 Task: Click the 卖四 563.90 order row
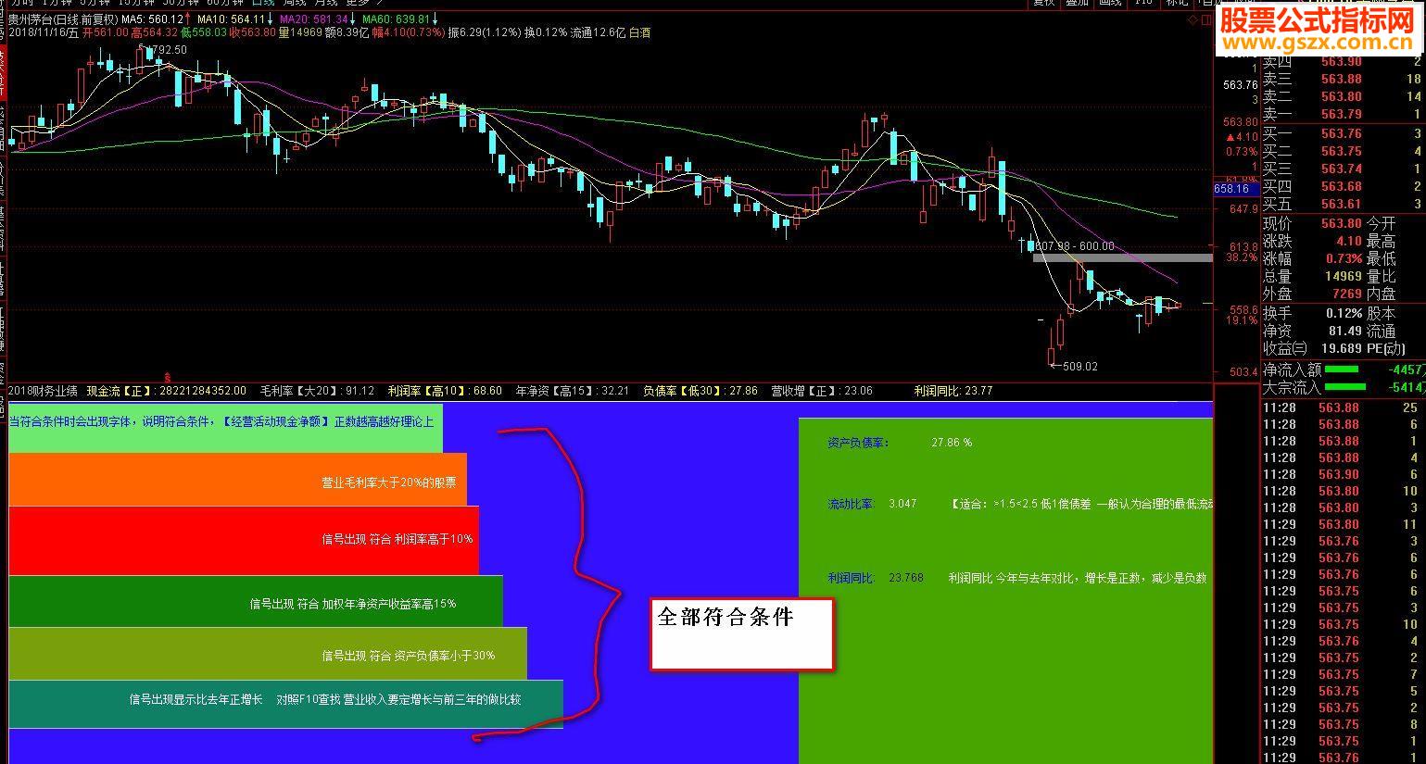point(1342,62)
